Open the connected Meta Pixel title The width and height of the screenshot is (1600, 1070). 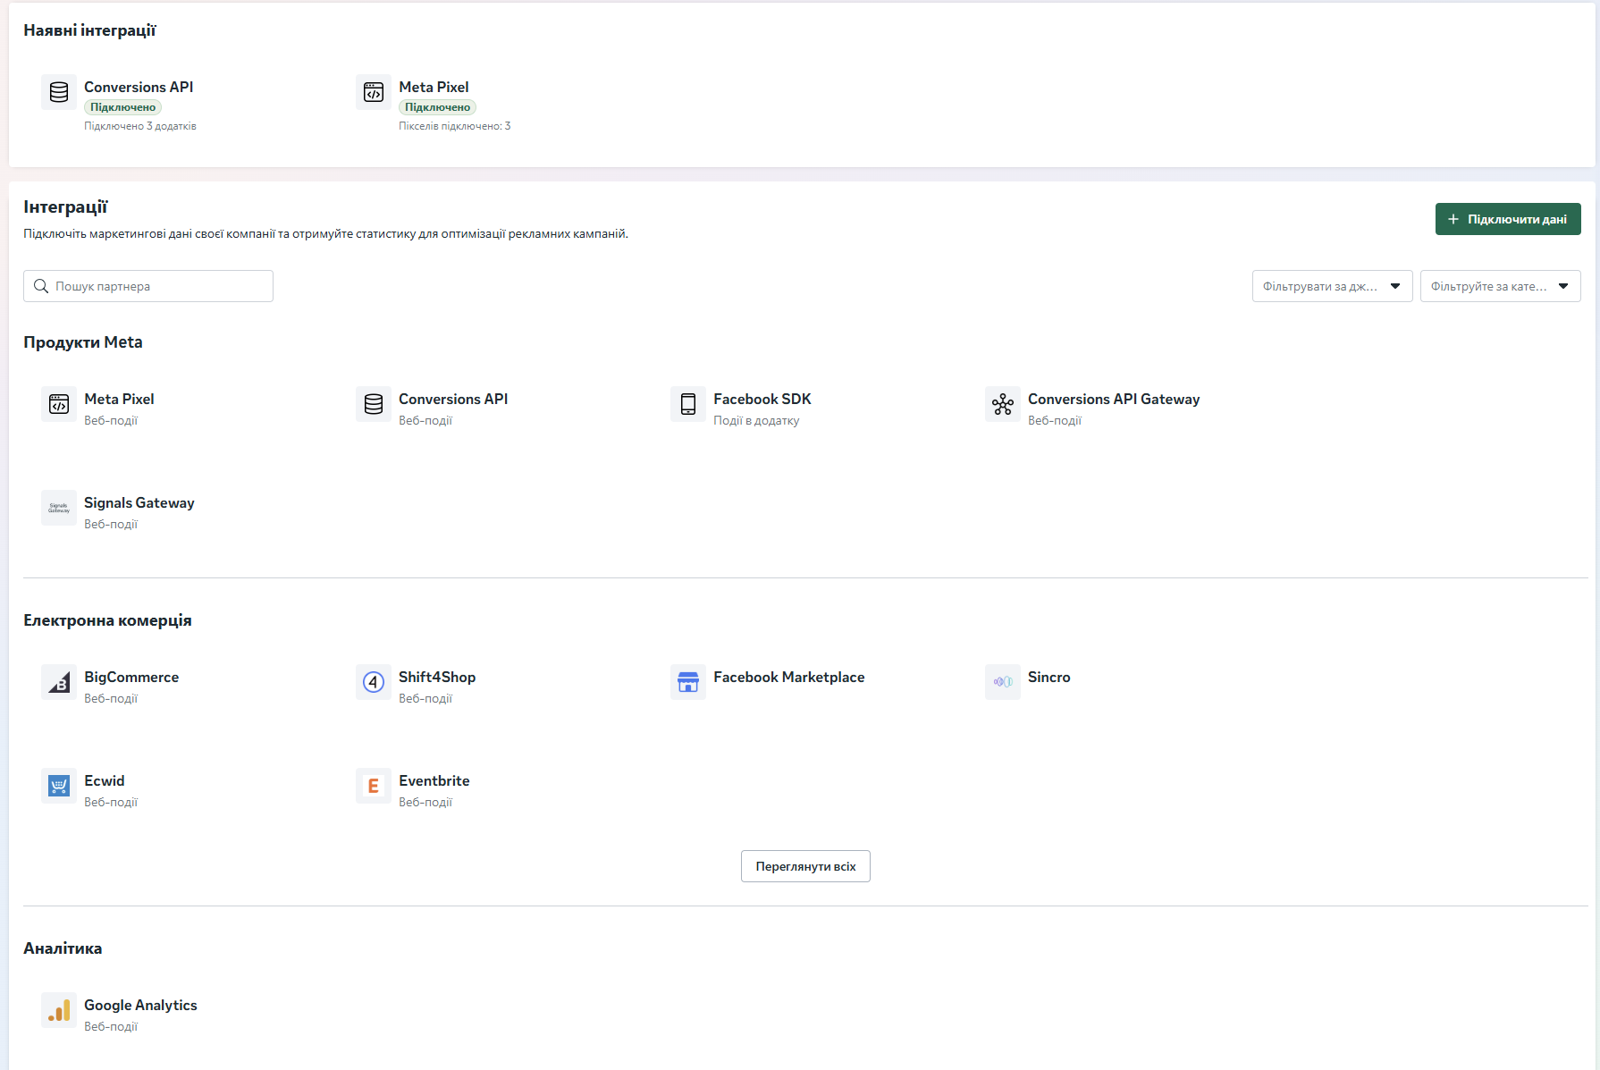click(x=434, y=87)
